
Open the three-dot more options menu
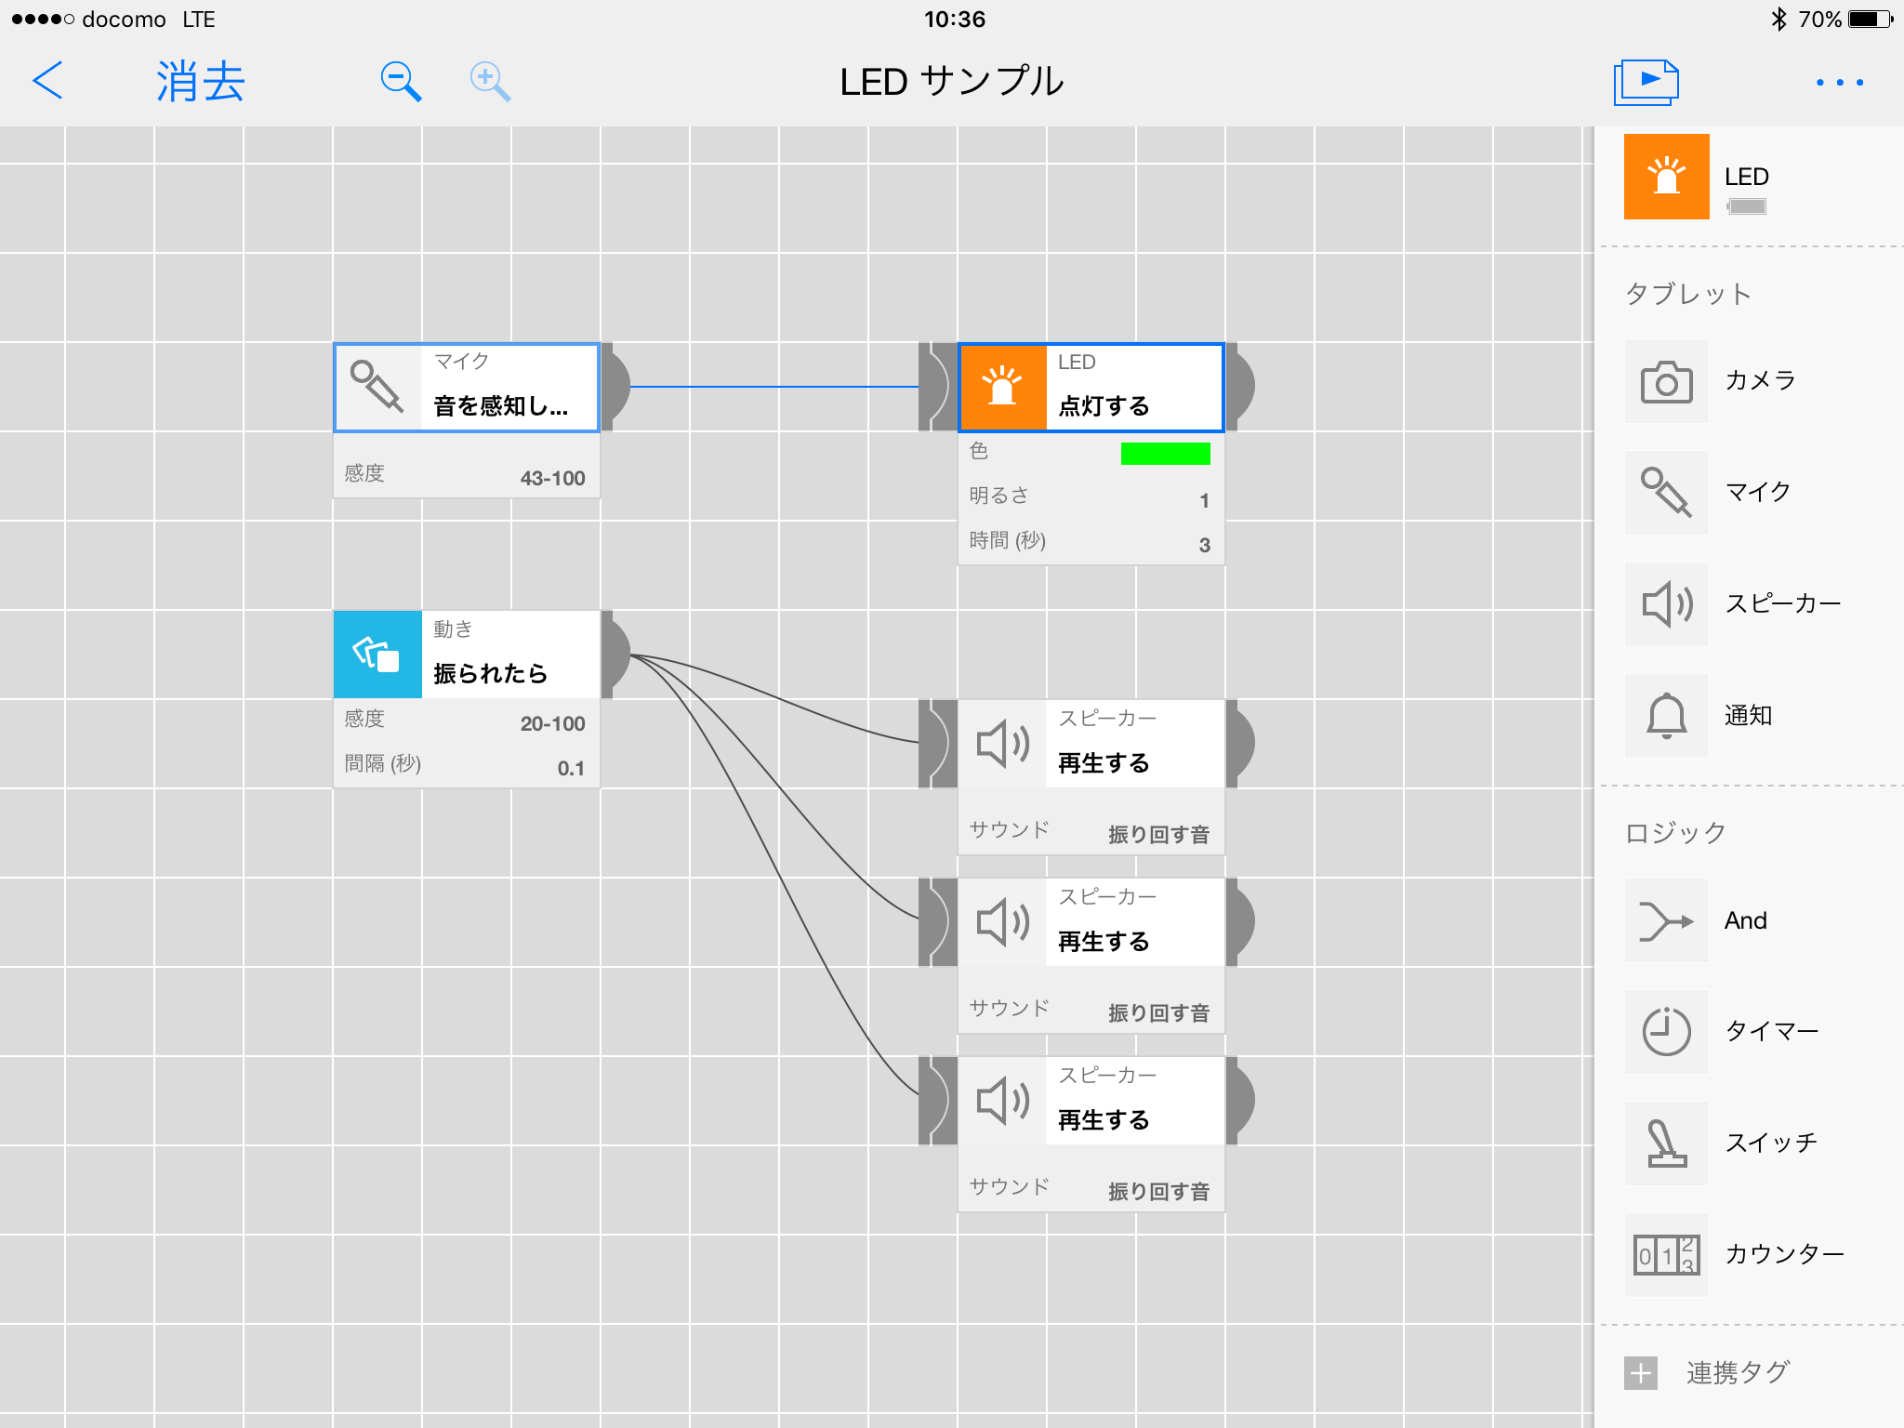click(1839, 82)
